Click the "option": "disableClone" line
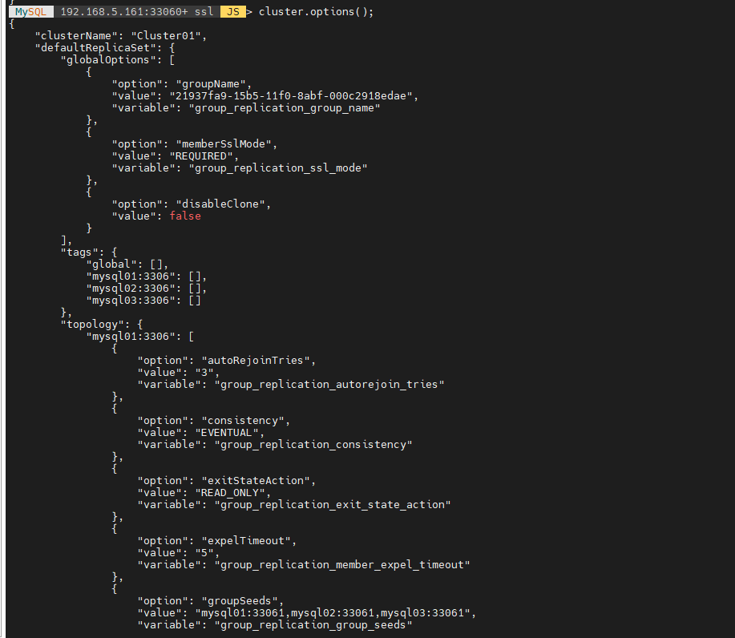735x638 pixels. point(191,204)
